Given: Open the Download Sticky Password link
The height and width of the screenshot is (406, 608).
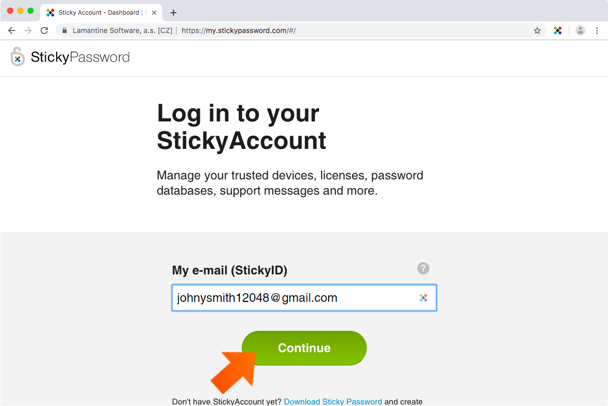Looking at the screenshot, I should [x=333, y=401].
